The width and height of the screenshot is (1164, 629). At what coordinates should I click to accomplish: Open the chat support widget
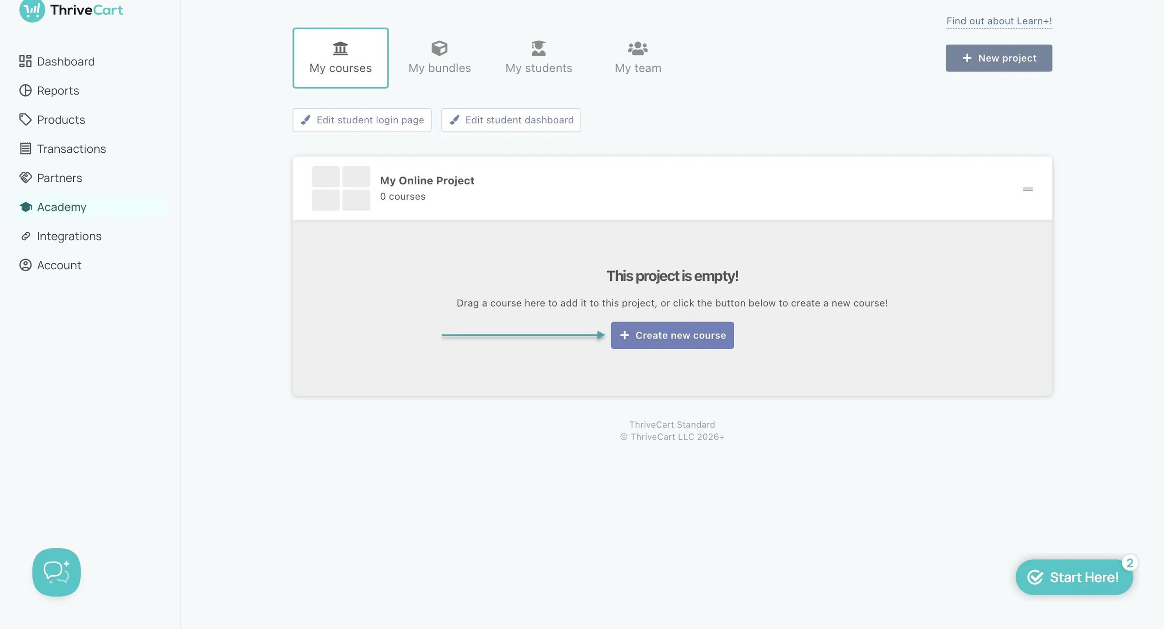[56, 572]
